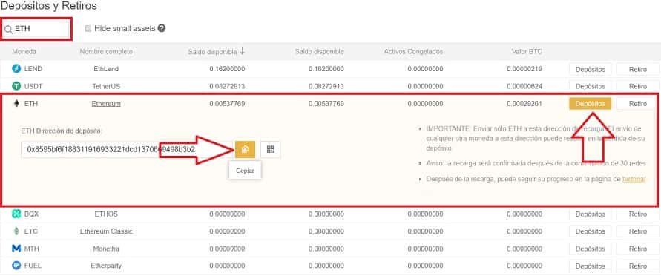Image resolution: width=661 pixels, height=276 pixels.
Task: Click the Activos Congelados column header
Action: (413, 51)
